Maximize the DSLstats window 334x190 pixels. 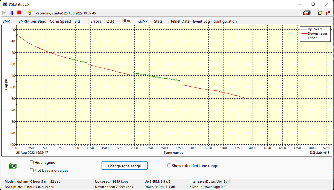pyautogui.click(x=313, y=4)
